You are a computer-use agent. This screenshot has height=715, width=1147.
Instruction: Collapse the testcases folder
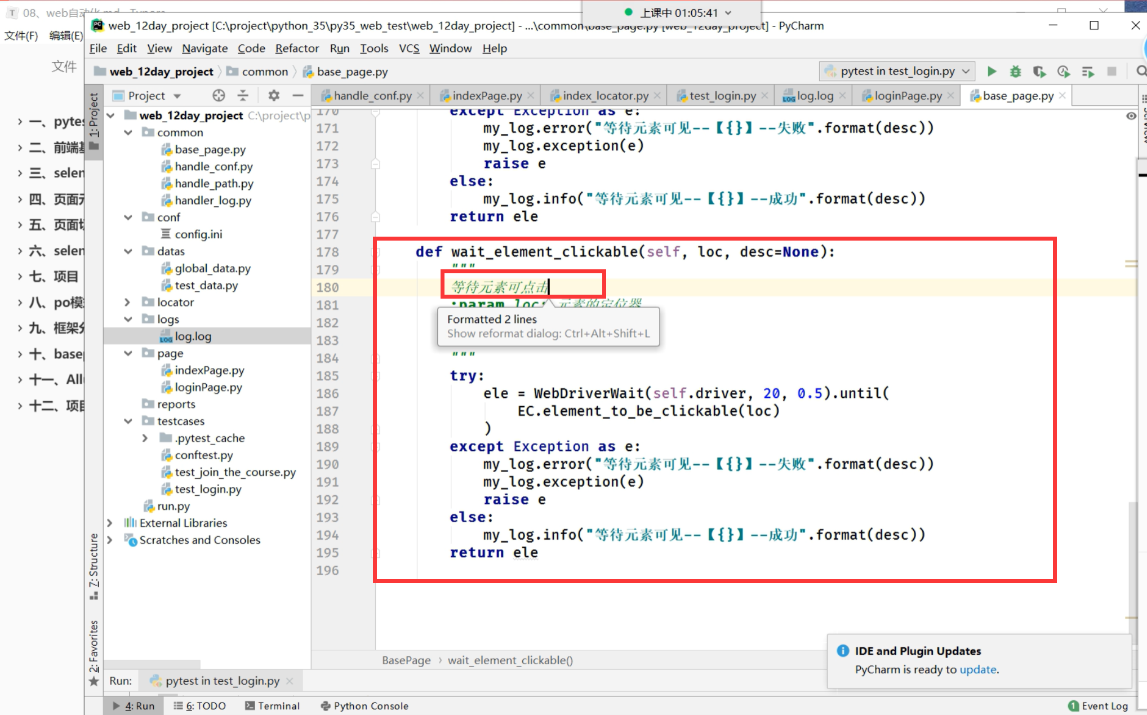[128, 421]
